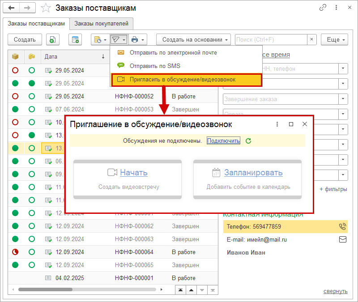Click the все время period link
Screen dimensions: 358x302
pos(276,55)
